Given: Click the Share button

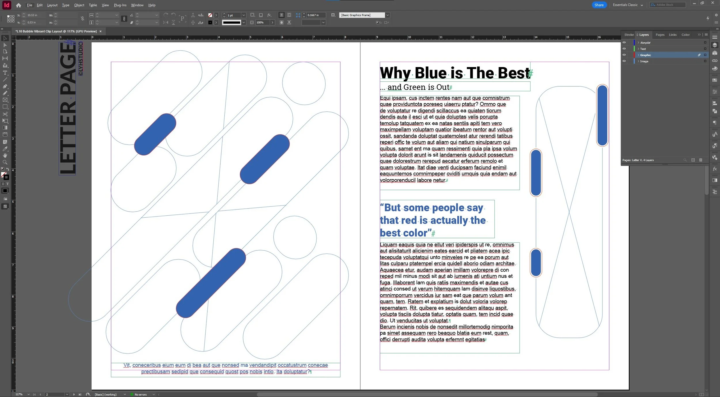Looking at the screenshot, I should [x=599, y=5].
